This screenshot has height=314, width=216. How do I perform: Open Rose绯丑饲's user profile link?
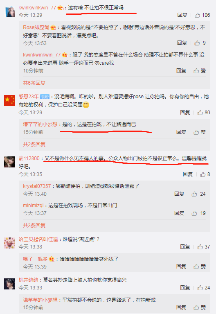tap(36, 27)
